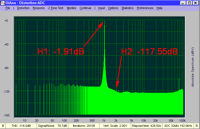Click the Elapsed time 429.50s status field

tap(146, 126)
